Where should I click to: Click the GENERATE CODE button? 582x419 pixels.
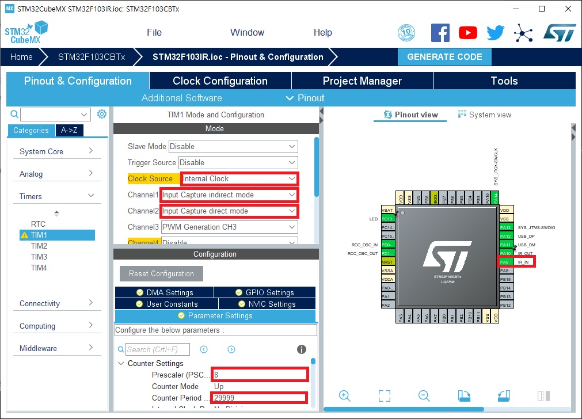[444, 57]
